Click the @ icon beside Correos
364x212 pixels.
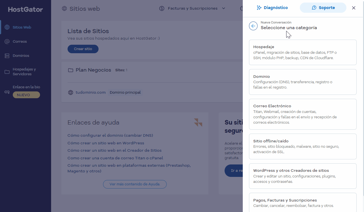[x=7, y=42]
